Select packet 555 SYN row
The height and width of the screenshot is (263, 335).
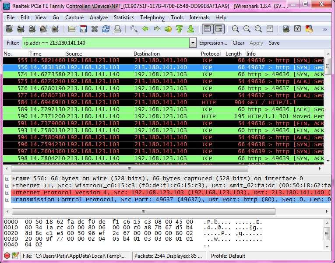click(x=163, y=60)
